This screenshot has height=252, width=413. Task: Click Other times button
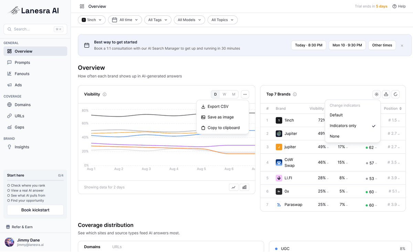(382, 45)
